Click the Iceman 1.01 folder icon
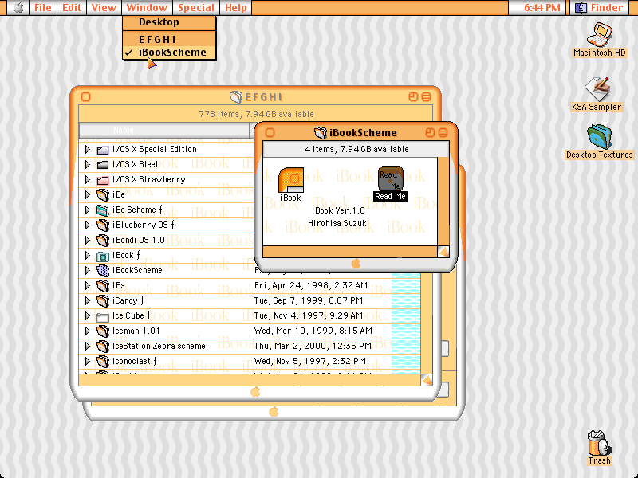Image resolution: width=638 pixels, height=478 pixels. click(103, 331)
